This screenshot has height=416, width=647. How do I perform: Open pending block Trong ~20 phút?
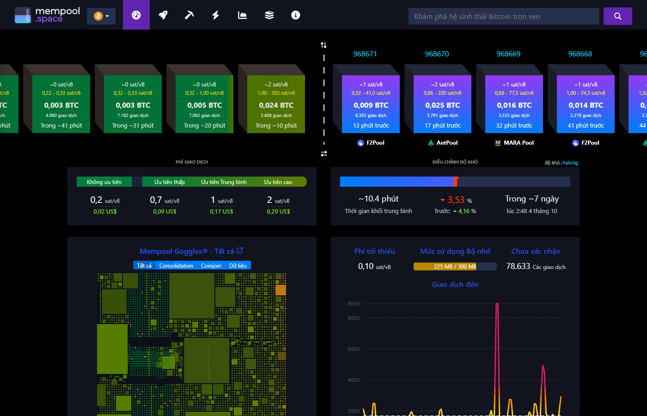[x=204, y=104]
